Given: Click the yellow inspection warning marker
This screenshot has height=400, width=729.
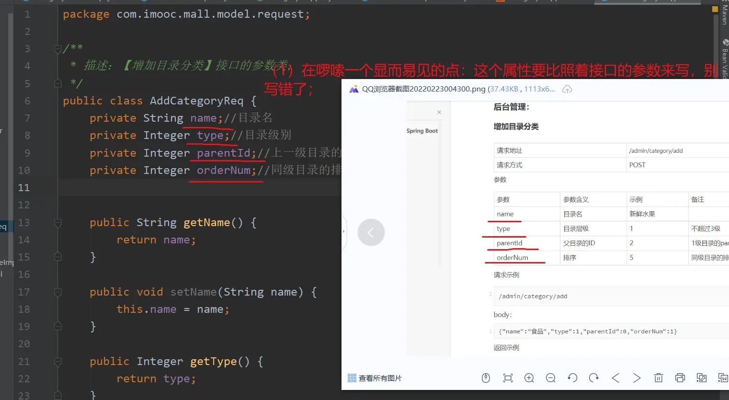Looking at the screenshot, I should 715,9.
